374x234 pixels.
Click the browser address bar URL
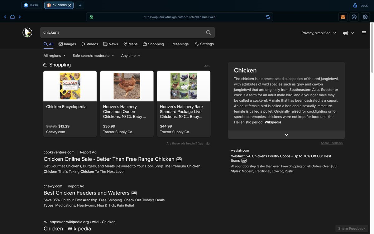(180, 17)
